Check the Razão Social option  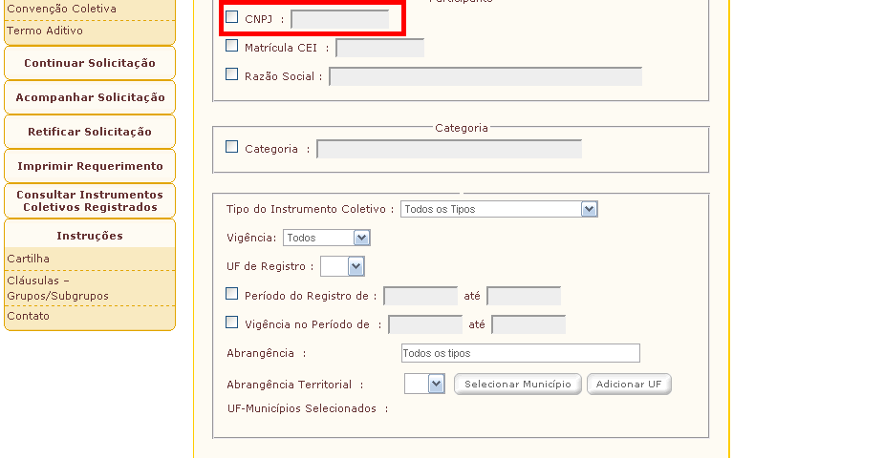pyautogui.click(x=232, y=74)
